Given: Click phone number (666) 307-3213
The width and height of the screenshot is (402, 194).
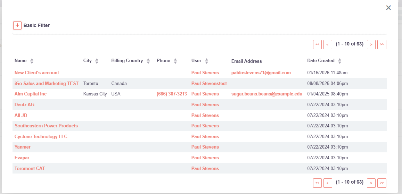Looking at the screenshot, I should coord(172,94).
